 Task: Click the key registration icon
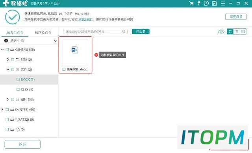click(199, 3)
